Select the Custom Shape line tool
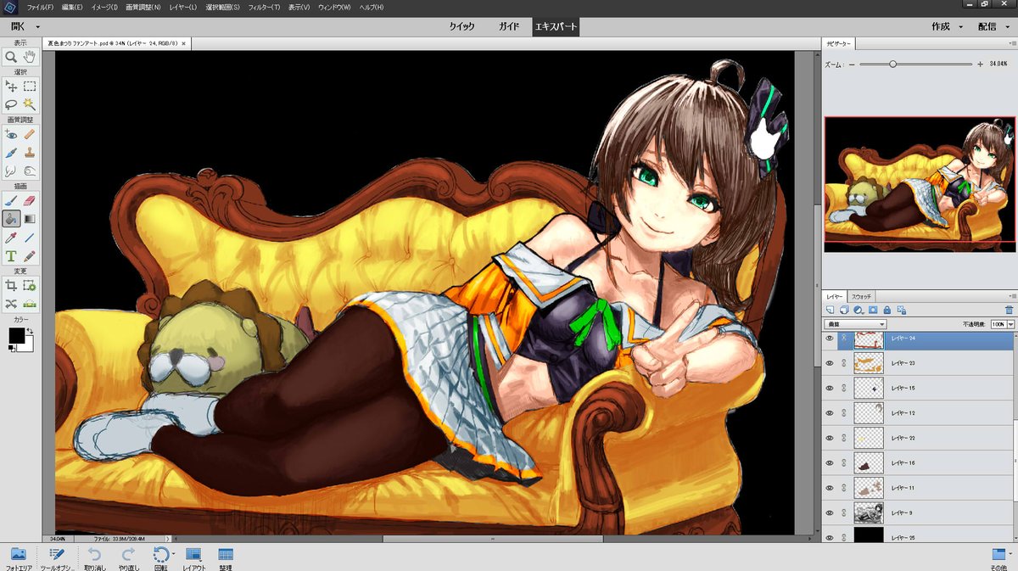This screenshot has width=1018, height=571. click(x=30, y=238)
